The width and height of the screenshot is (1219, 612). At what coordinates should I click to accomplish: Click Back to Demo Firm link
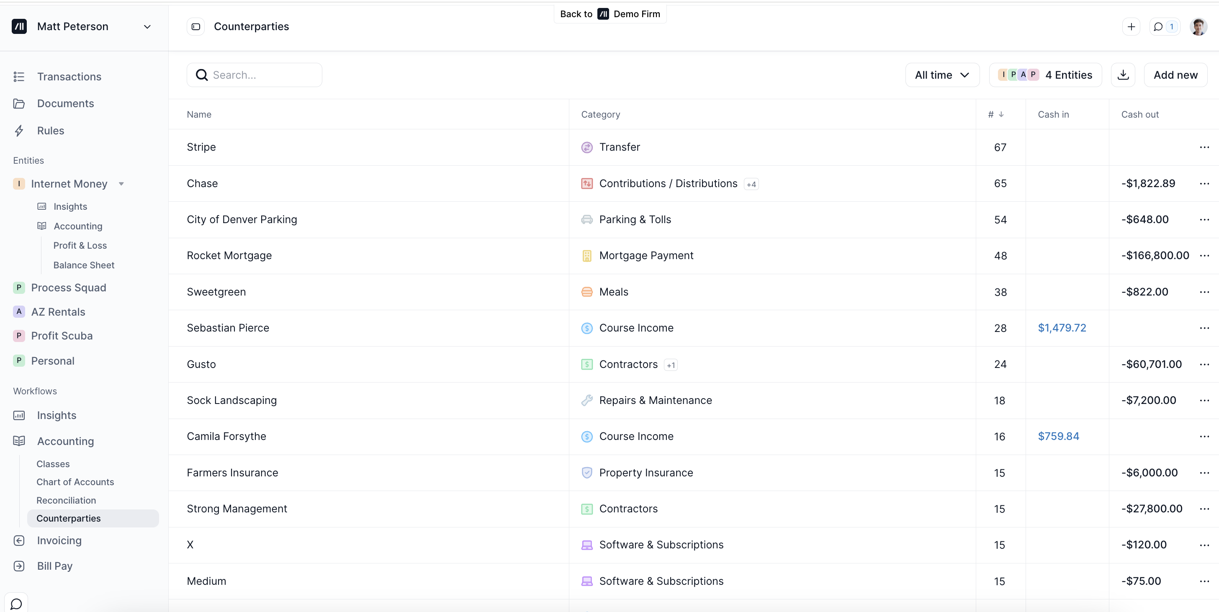609,14
